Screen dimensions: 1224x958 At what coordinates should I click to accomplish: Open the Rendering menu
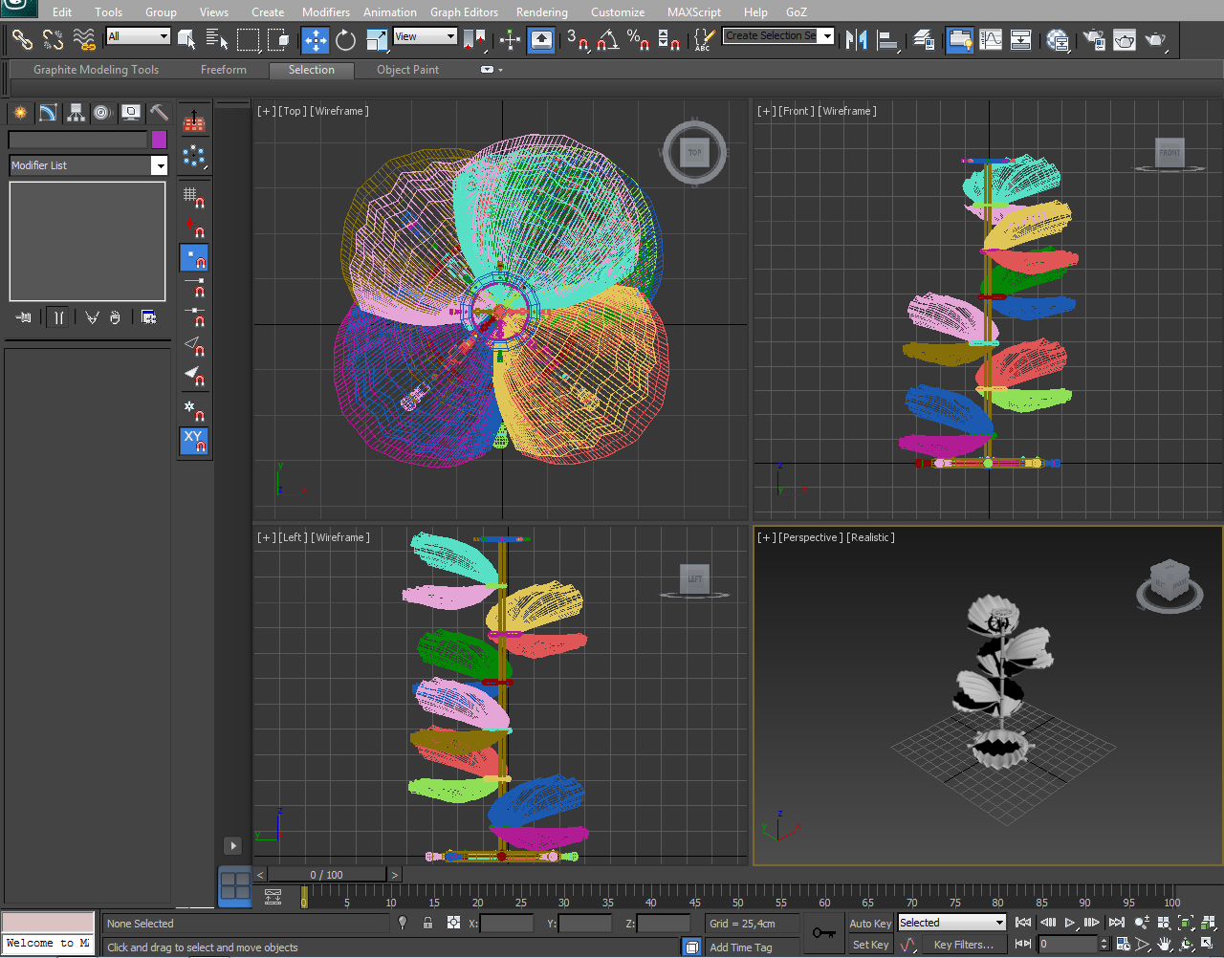541,12
